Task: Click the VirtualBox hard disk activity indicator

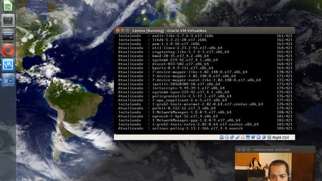Action: pyautogui.click(x=221, y=137)
